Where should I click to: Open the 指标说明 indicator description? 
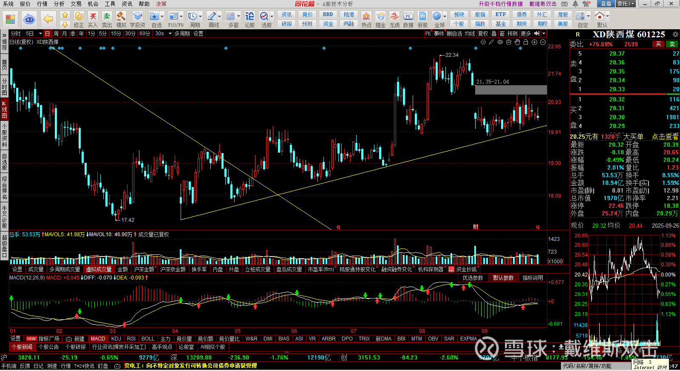pos(533,278)
